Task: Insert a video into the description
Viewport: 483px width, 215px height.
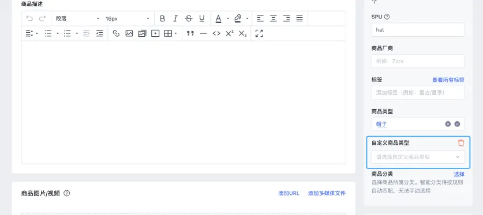Action: point(155,33)
